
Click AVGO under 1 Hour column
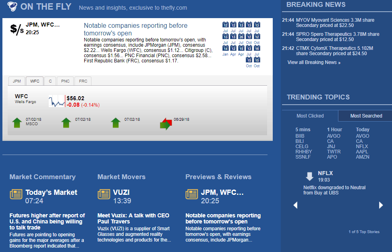[x=334, y=136]
